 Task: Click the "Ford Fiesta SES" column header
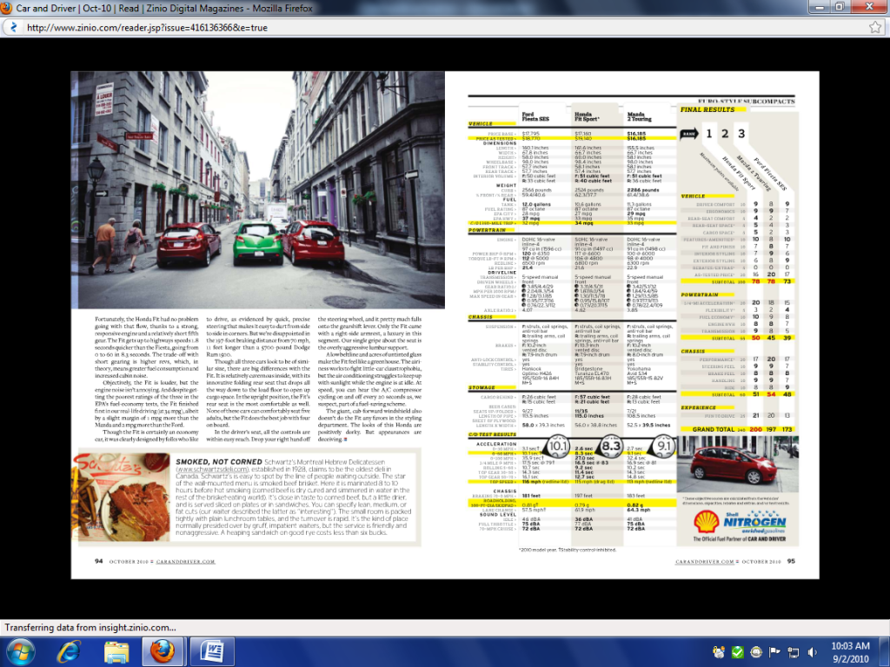[x=535, y=116]
